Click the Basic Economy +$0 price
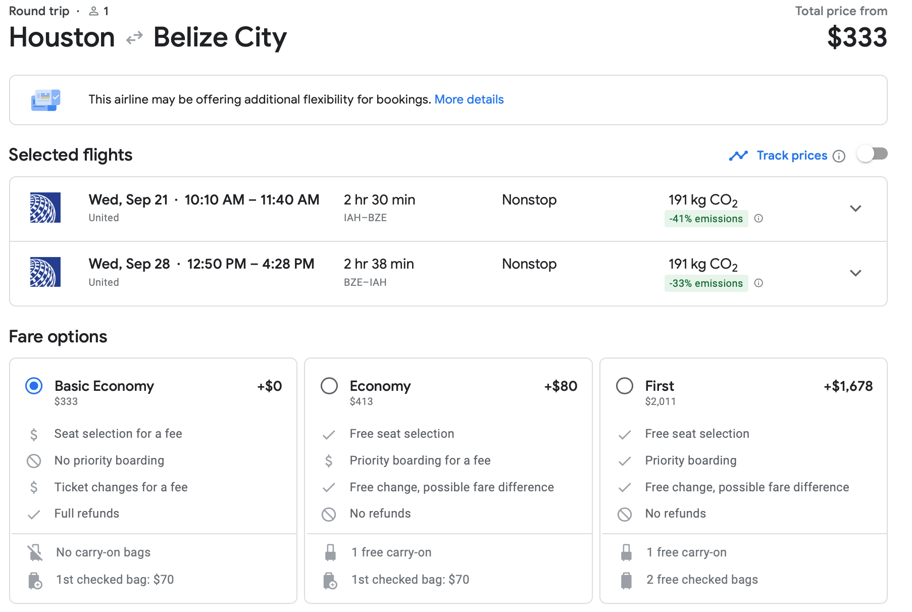 point(270,386)
